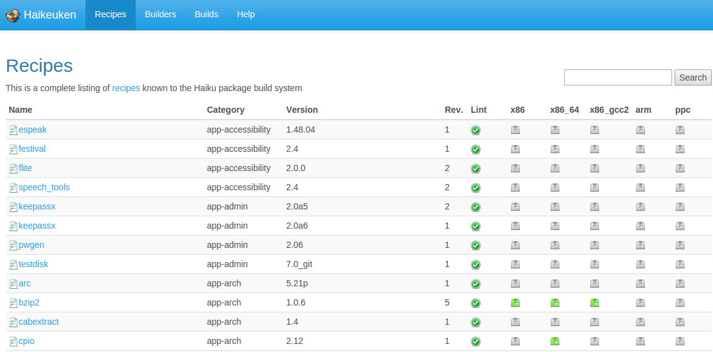Open the espeak recipe link
This screenshot has height=352, width=713.
coord(33,130)
